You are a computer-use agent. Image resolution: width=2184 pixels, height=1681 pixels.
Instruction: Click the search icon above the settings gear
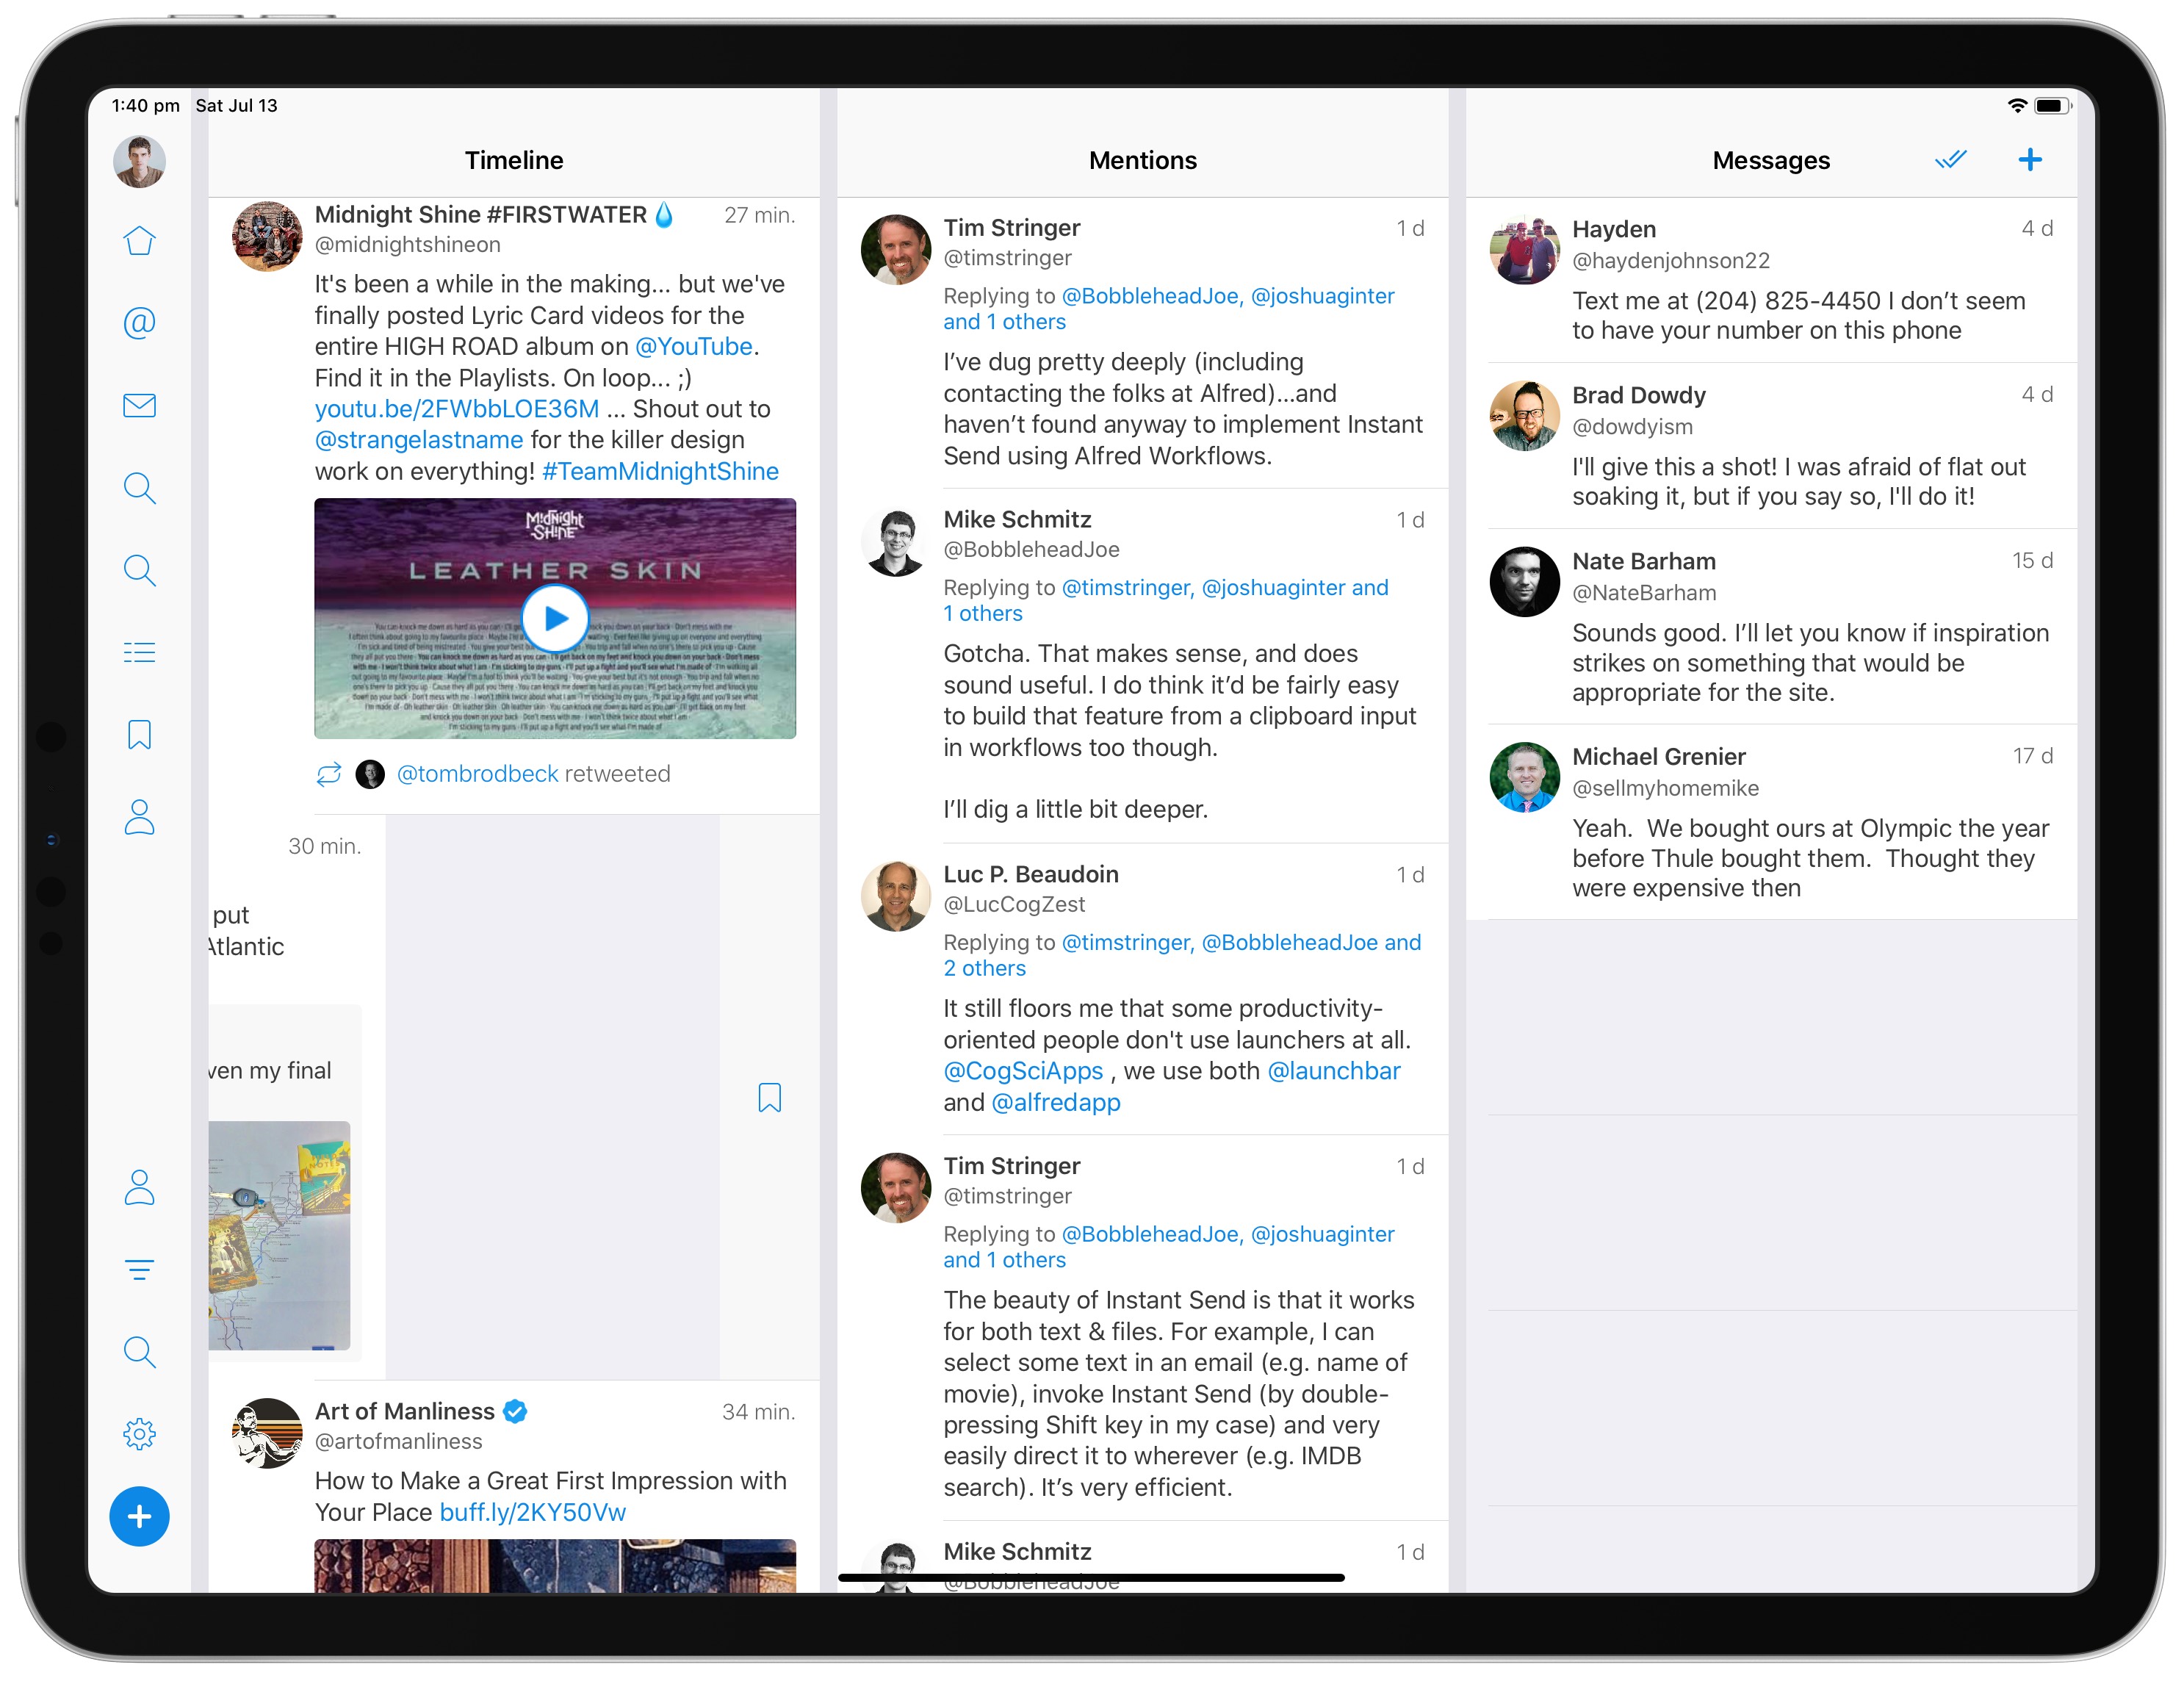point(139,1352)
